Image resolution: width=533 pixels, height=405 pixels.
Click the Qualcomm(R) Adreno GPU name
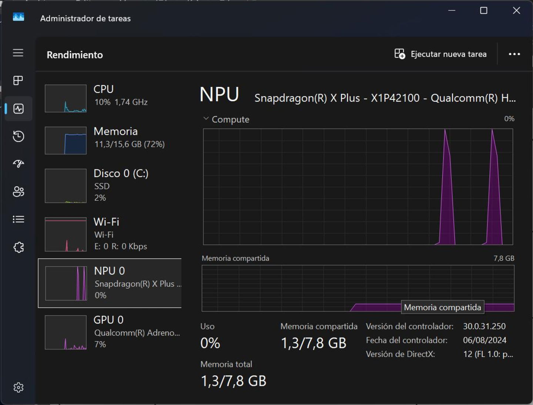pyautogui.click(x=137, y=333)
